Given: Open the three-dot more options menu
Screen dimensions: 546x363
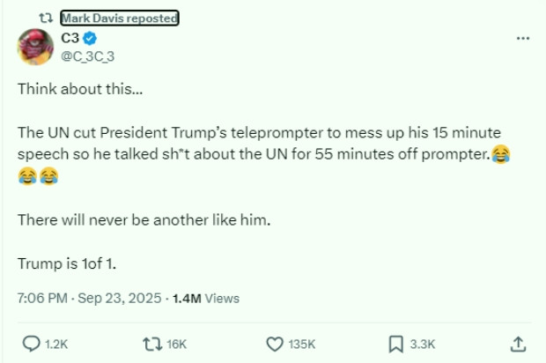Looking at the screenshot, I should [x=523, y=38].
